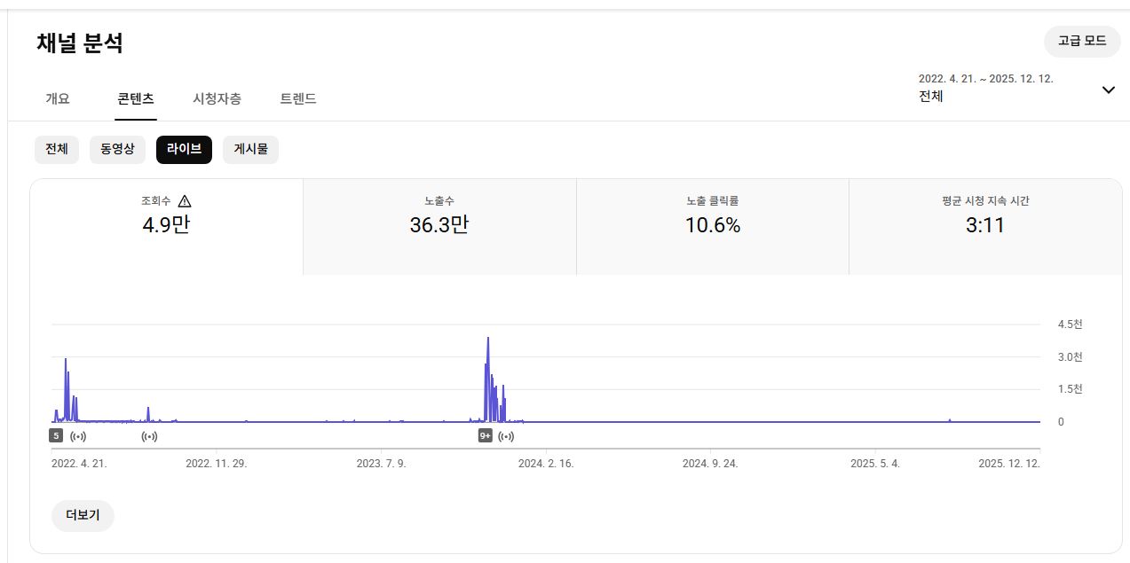This screenshot has height=563, width=1130.
Task: Select the 동영상 content filter chip
Action: 117,150
